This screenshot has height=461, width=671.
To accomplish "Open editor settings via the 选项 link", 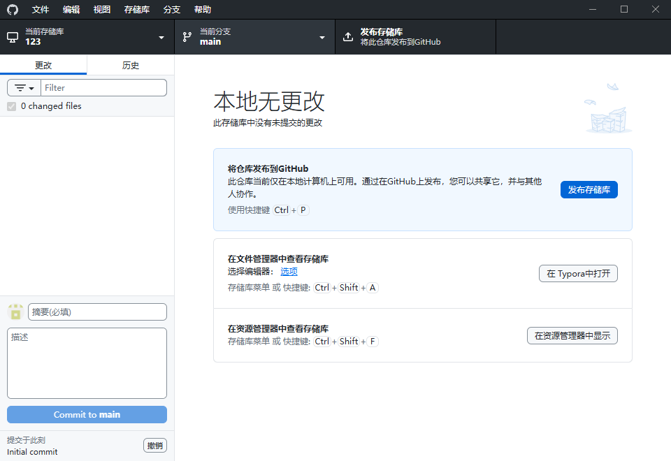I will click(x=289, y=271).
